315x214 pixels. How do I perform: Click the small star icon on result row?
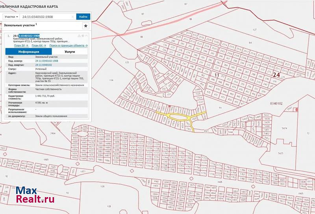[83, 36]
